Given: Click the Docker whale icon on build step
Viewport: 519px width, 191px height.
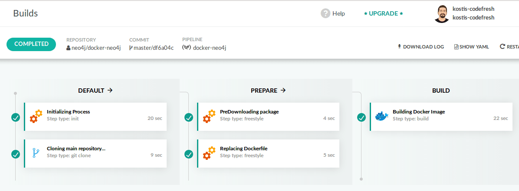Looking at the screenshot, I should click(381, 117).
